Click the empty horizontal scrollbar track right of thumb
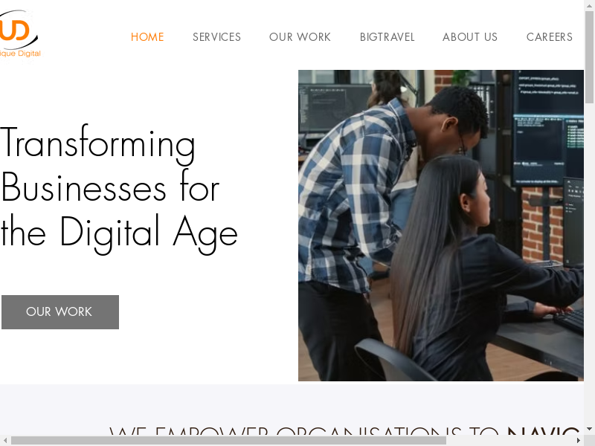The width and height of the screenshot is (595, 446). pyautogui.click(x=510, y=440)
